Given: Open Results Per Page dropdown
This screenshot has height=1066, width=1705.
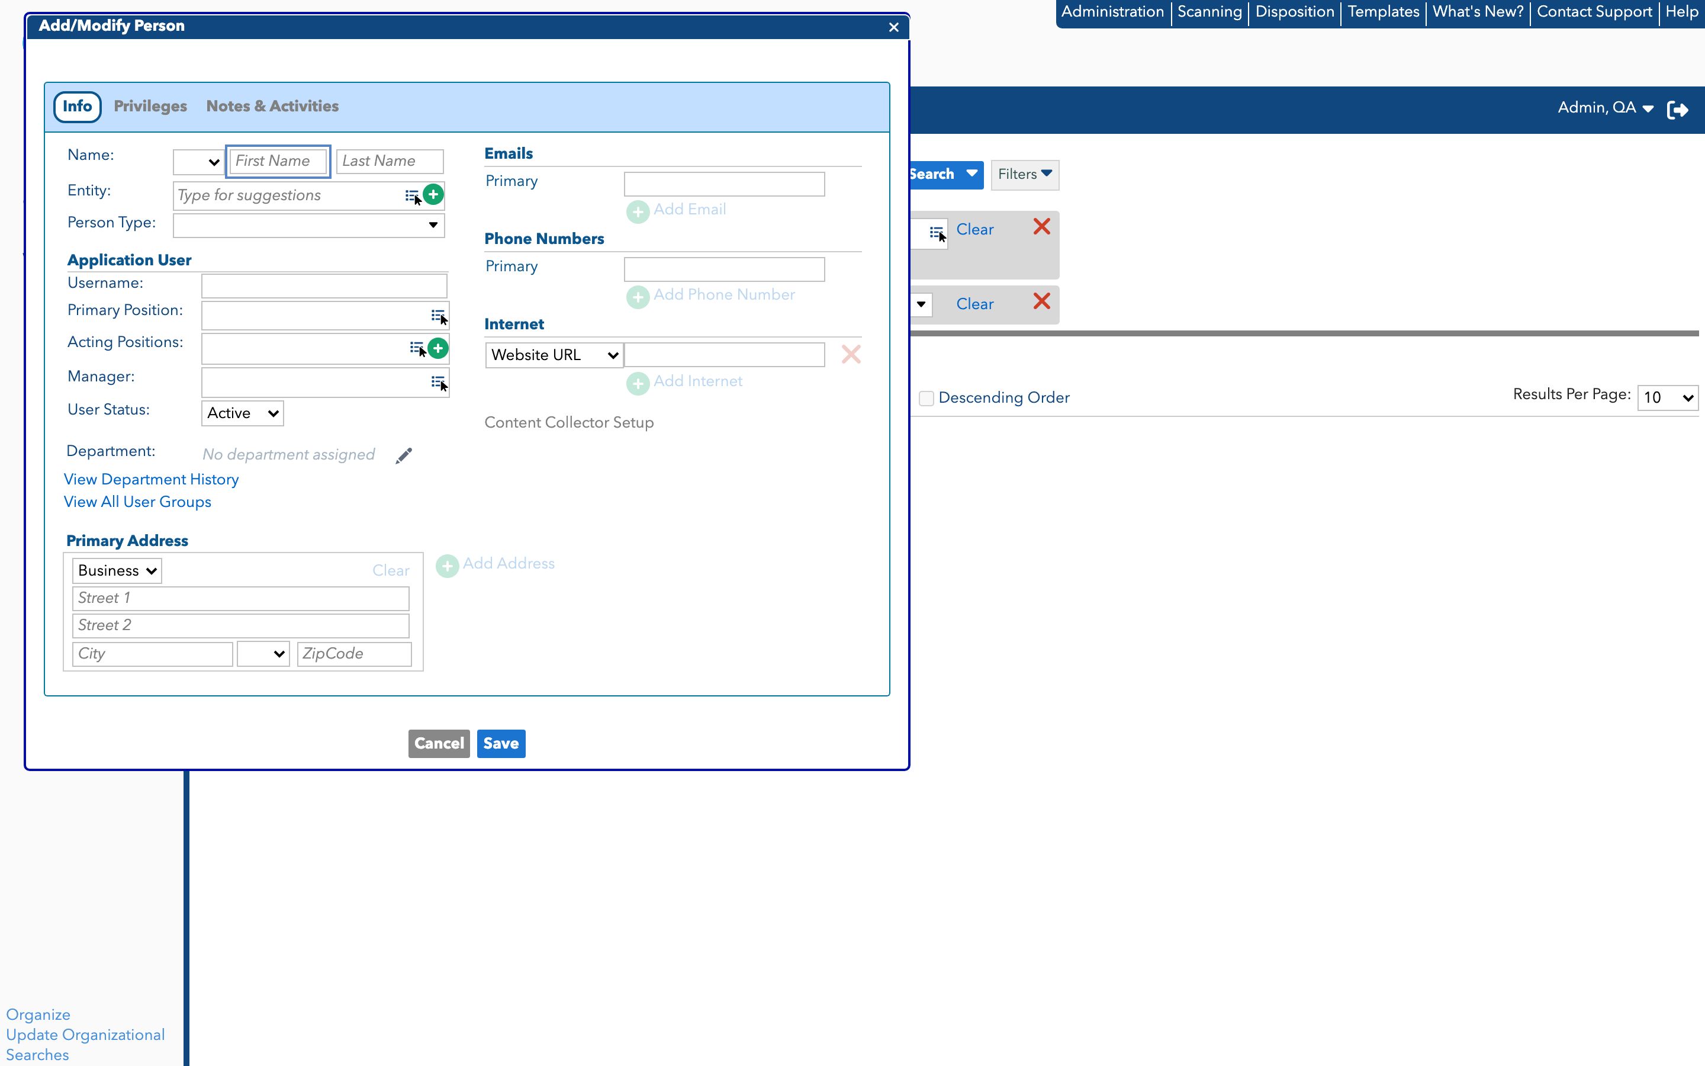Looking at the screenshot, I should [x=1668, y=397].
